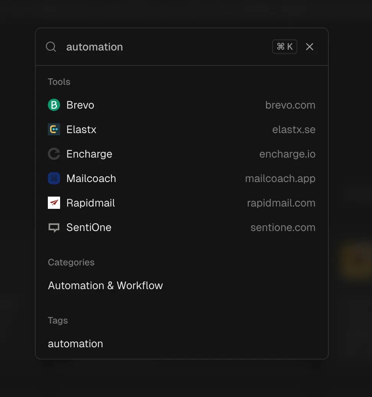Image resolution: width=372 pixels, height=397 pixels.
Task: Click the Elastx logo icon
Action: 54,129
